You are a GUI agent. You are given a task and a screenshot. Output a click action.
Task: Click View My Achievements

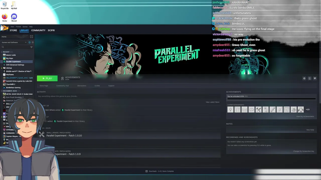(305, 116)
